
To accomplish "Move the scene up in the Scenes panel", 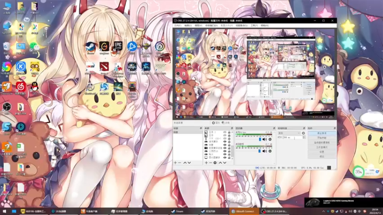I will point(185,162).
